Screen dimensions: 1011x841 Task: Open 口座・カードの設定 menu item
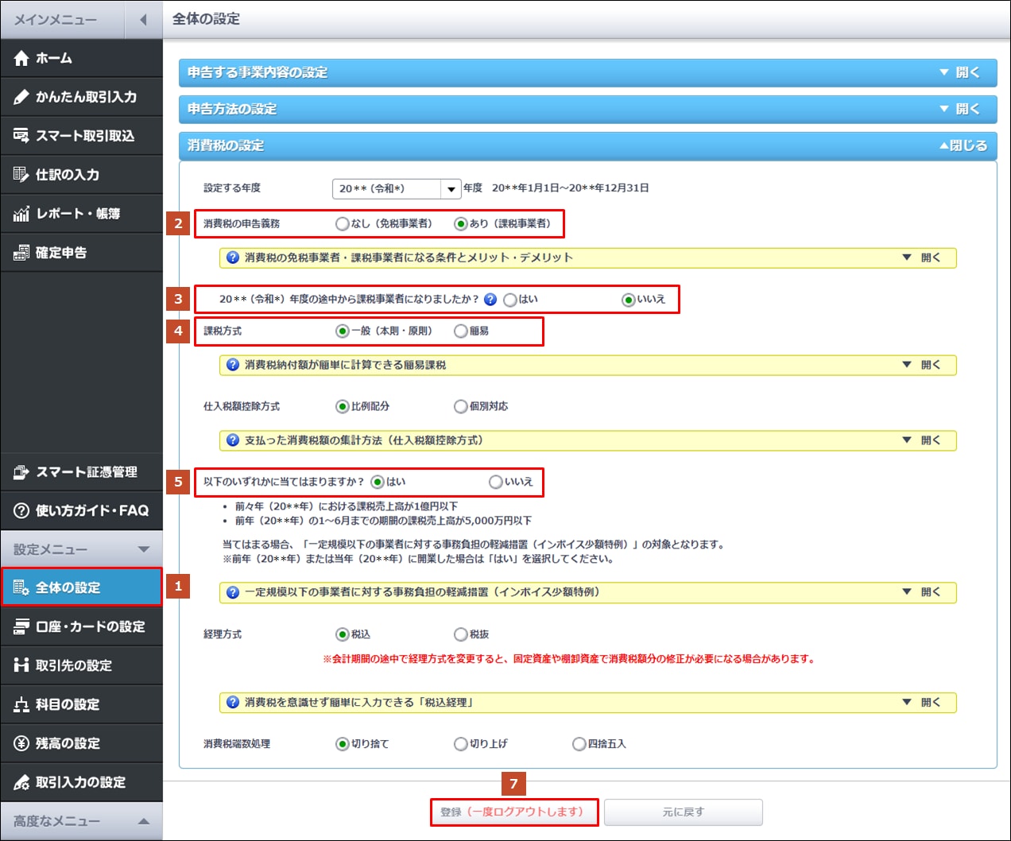click(x=81, y=627)
